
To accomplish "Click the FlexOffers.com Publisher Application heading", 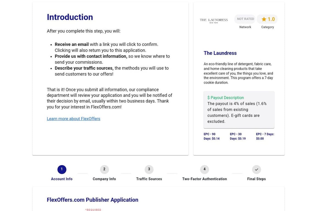I will [x=92, y=200].
